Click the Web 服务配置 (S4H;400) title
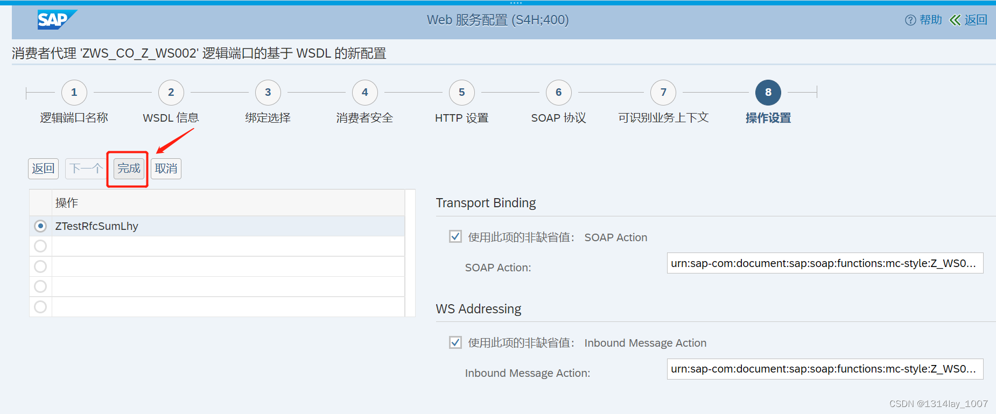This screenshot has height=414, width=996. tap(498, 20)
